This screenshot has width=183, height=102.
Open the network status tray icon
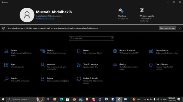(161, 99)
